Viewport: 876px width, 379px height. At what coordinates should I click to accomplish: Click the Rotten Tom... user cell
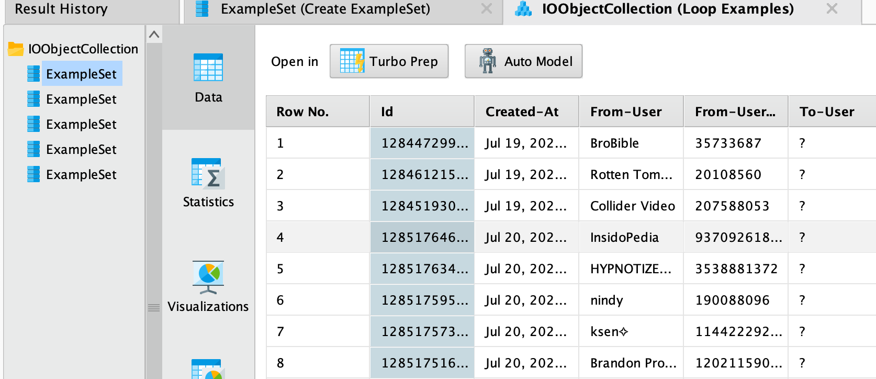click(x=632, y=174)
